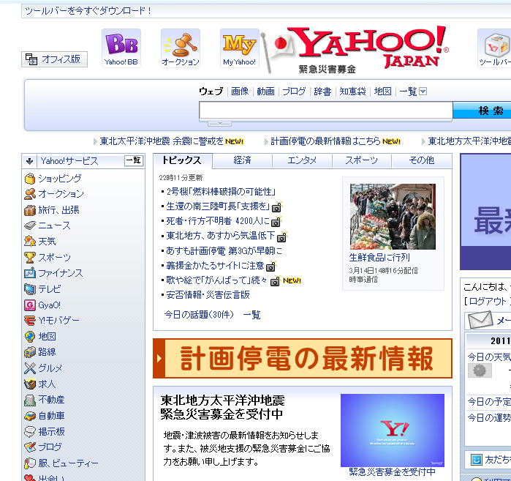This screenshot has width=511, height=481.
Task: Open headline 義援金かたるサイトに注意
Action: coord(215,266)
